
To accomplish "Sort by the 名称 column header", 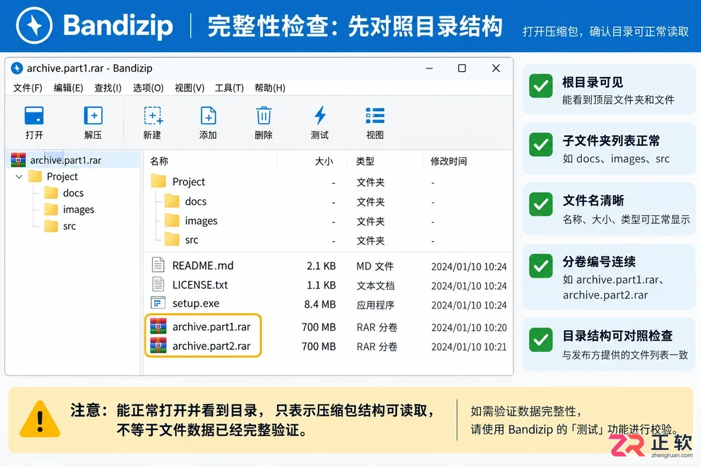I will pos(159,161).
